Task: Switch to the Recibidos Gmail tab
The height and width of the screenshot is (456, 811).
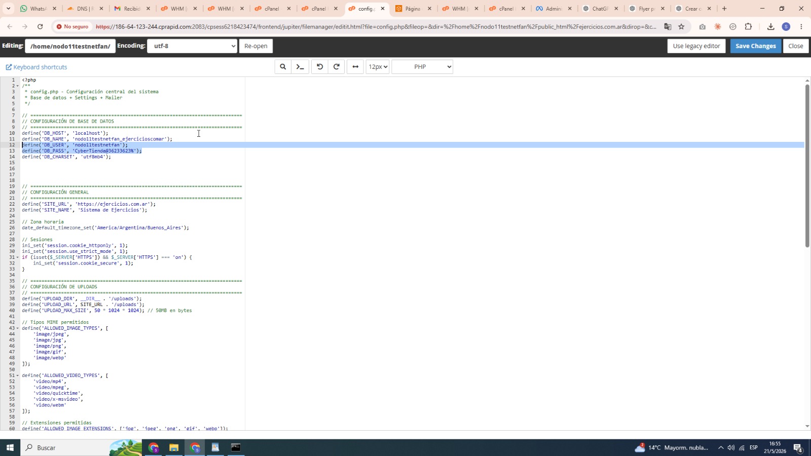Action: pyautogui.click(x=132, y=9)
